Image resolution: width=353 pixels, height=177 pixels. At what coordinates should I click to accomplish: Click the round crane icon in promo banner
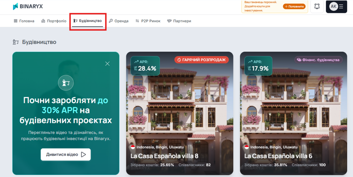coord(66,83)
